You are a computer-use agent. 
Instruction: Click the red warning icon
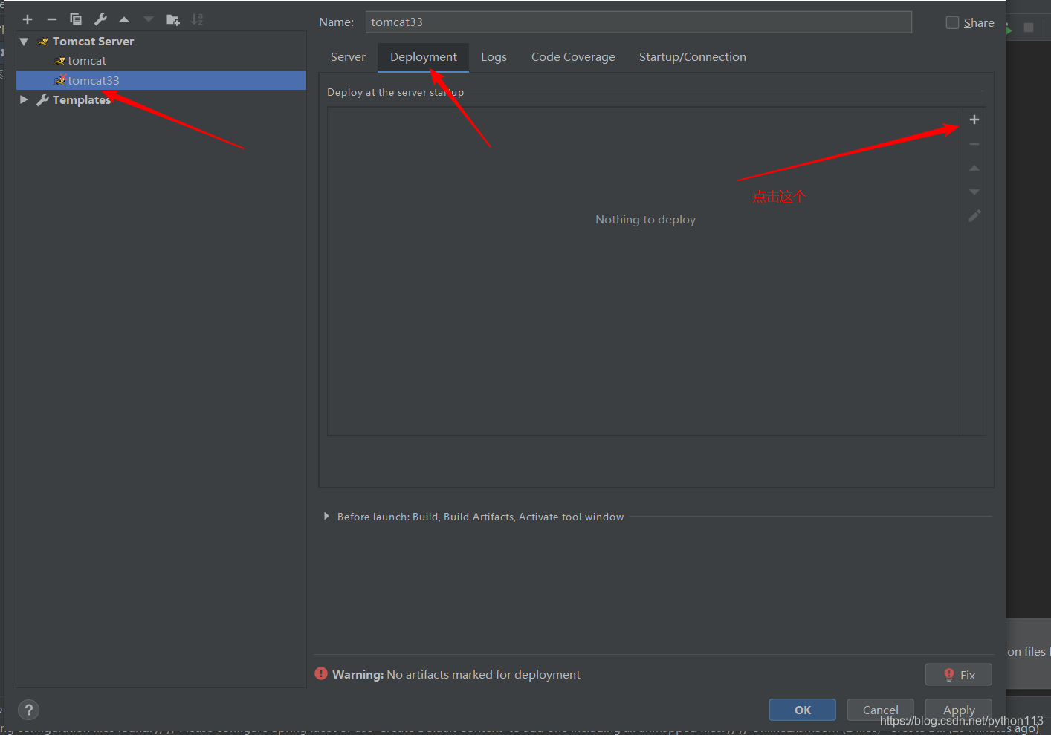point(321,673)
